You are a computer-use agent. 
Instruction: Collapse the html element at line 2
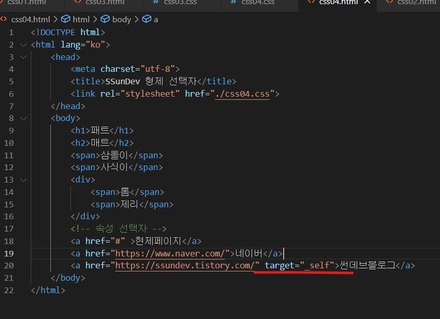click(x=24, y=45)
